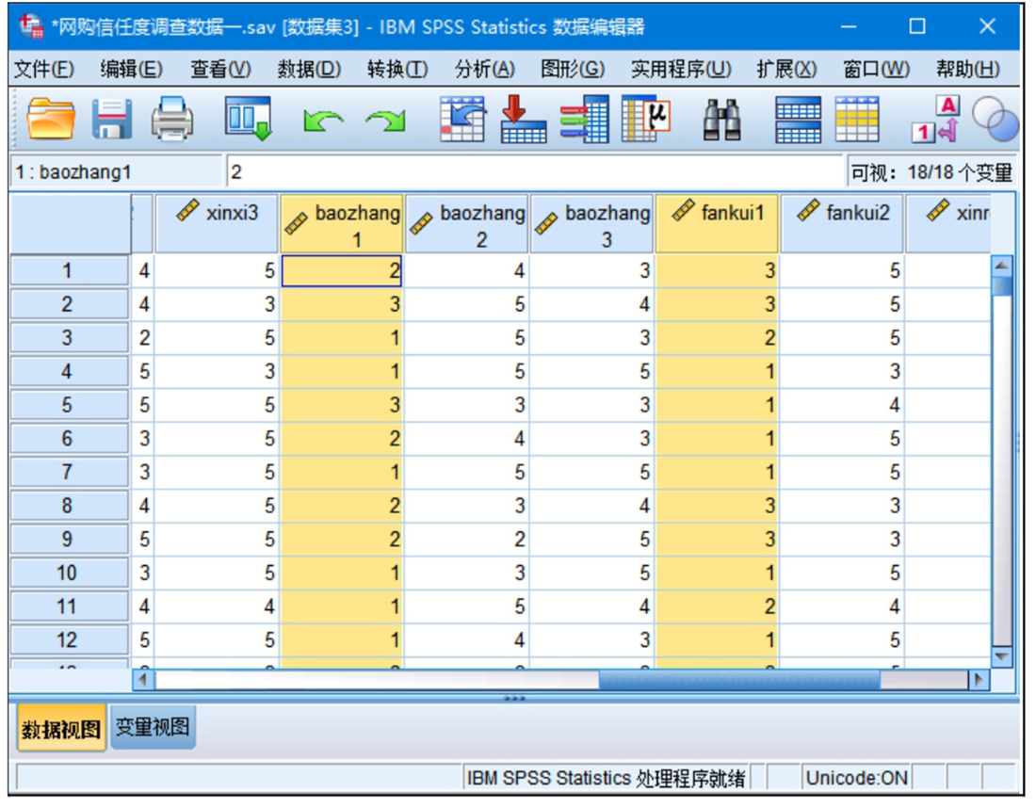The image size is (1036, 808).
Task: Open Find with the binoculars icon
Action: pyautogui.click(x=722, y=120)
